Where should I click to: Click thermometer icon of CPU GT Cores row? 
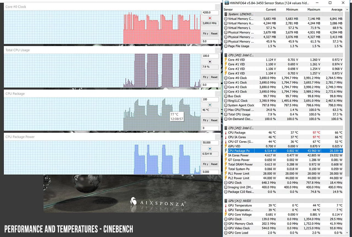click(x=226, y=142)
